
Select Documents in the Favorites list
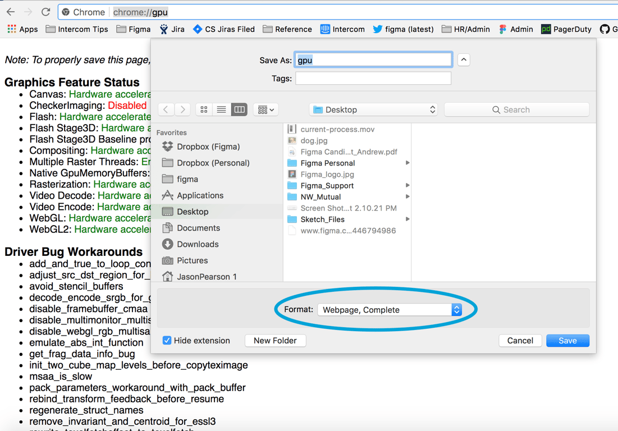click(x=198, y=228)
